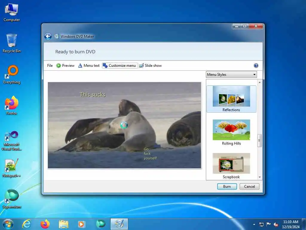306x230 pixels.
Task: Click the scroll down arrow in styles list
Action: [260, 177]
